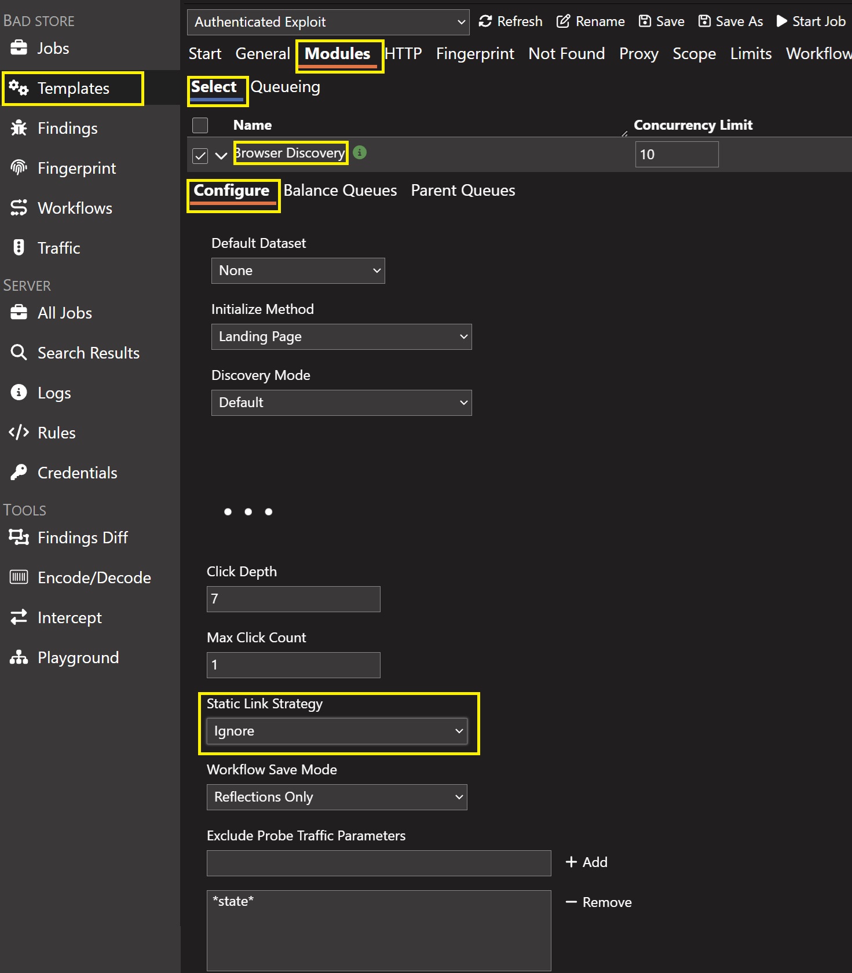Click the Start Job button
Viewport: 852px width, 973px height.
[x=811, y=21]
